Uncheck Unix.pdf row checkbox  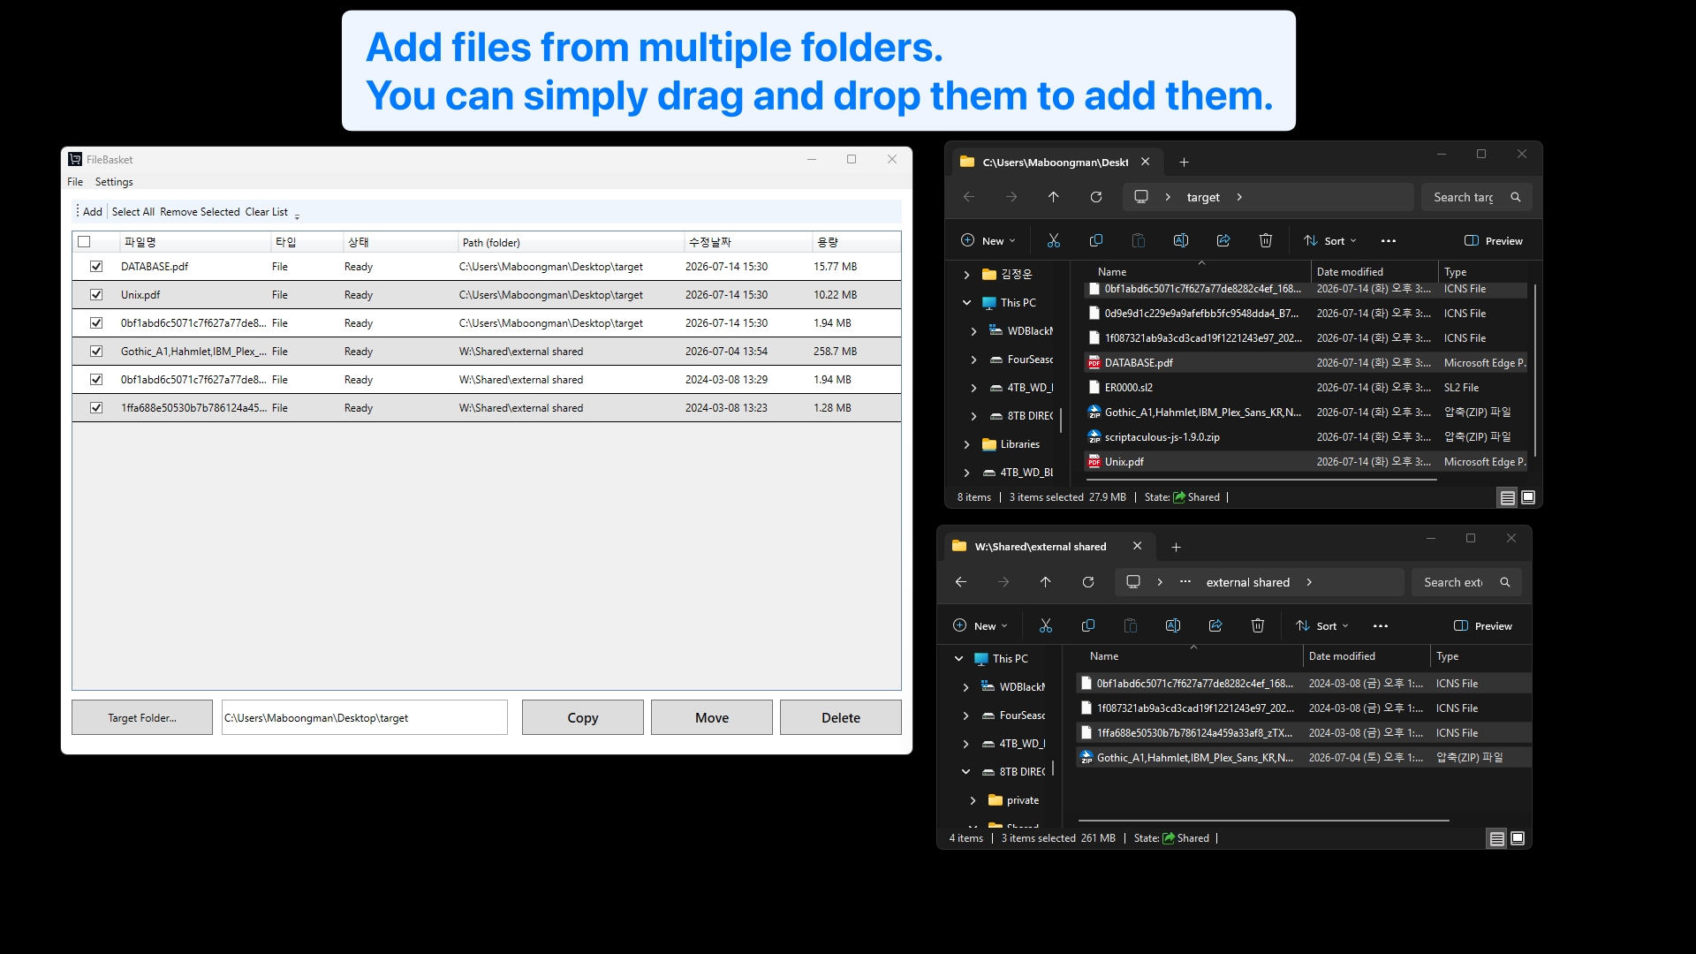(x=96, y=294)
